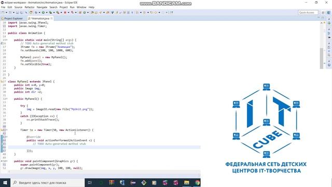This screenshot has width=332, height=187.
Task: Click the Pin Editor toolbar icon
Action: [x=171, y=12]
